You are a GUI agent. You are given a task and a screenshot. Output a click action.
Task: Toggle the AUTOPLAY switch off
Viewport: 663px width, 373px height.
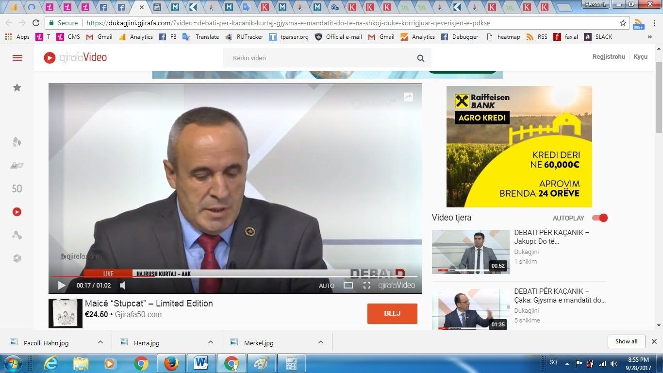click(600, 218)
